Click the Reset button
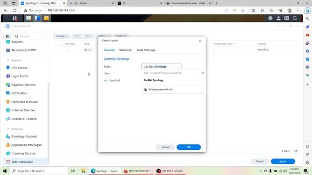The height and width of the screenshot is (175, 312). 260,161
